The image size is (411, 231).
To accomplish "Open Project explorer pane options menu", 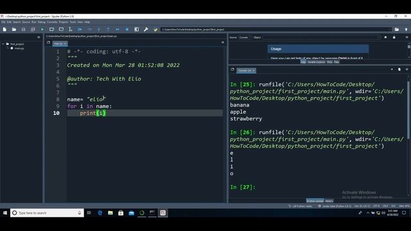I will (39, 37).
